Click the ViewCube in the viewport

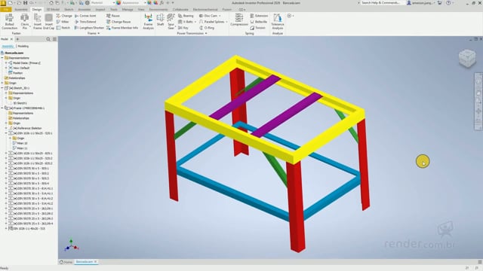(467, 58)
